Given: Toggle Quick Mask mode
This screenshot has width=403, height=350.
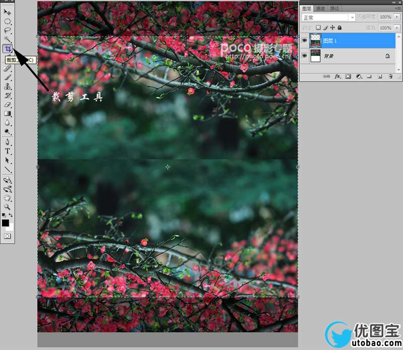Looking at the screenshot, I should [x=7, y=236].
